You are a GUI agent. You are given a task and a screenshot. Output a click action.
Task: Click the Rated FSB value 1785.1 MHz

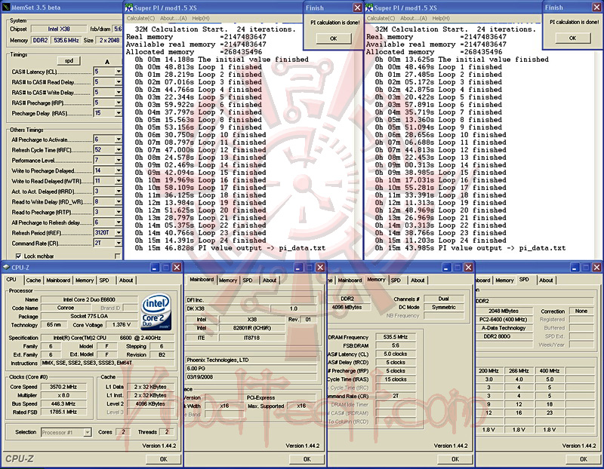tap(63, 412)
